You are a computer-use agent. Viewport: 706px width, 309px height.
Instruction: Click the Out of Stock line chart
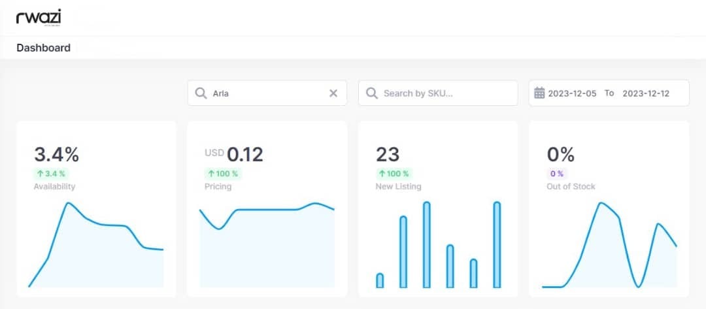pyautogui.click(x=609, y=245)
